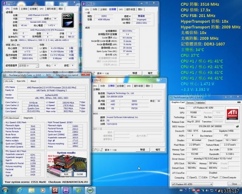Viewport: 242px width, 194px height.
Task: Select the Graphics Card tab in GPU-Z
Action: click(178, 102)
